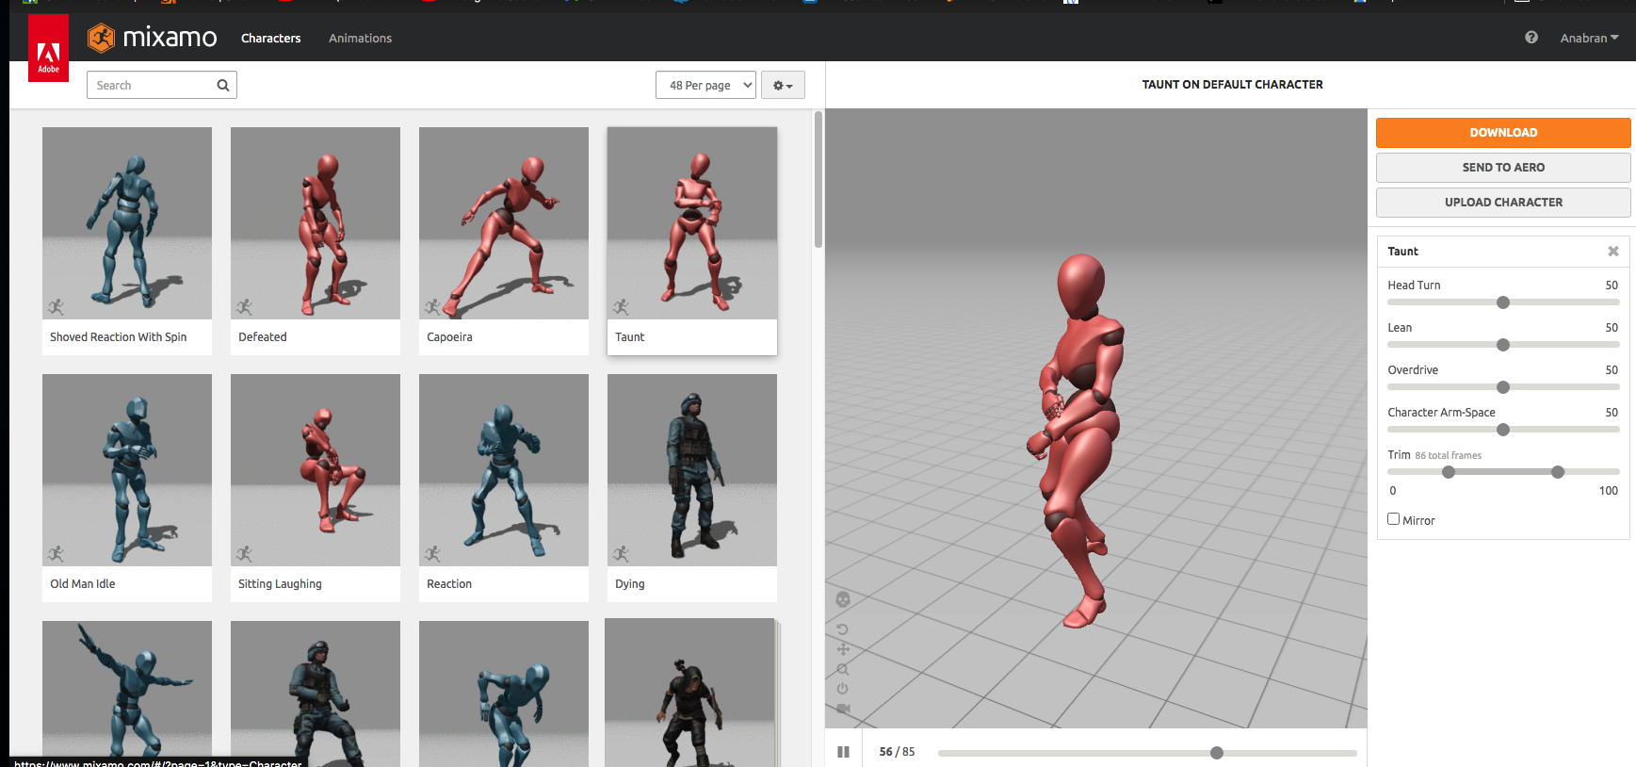The image size is (1636, 767).
Task: Select the Old Man Idle thumbnail
Action: pyautogui.click(x=127, y=470)
